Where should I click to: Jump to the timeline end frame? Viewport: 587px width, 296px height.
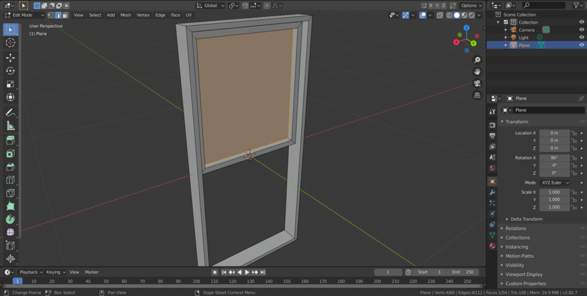[x=263, y=272]
